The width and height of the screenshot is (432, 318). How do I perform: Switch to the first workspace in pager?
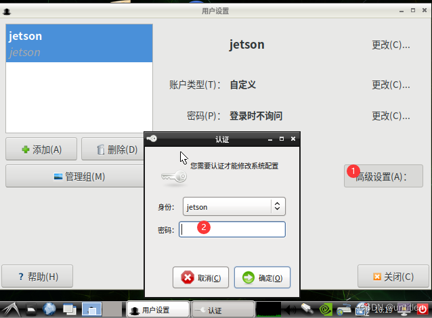tap(91, 309)
